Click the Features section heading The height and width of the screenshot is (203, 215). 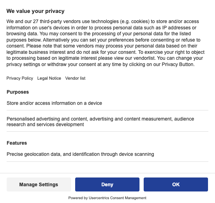[x=17, y=143]
